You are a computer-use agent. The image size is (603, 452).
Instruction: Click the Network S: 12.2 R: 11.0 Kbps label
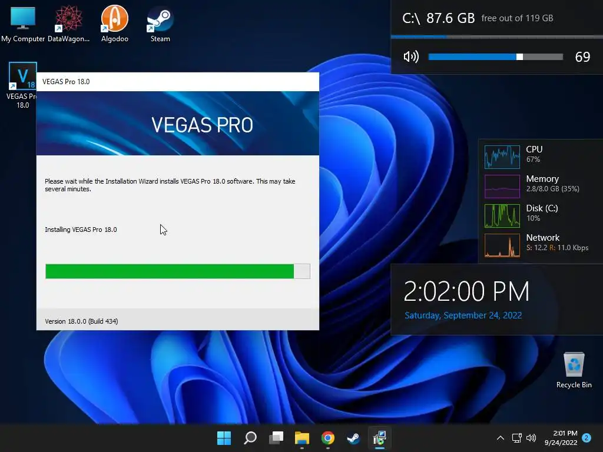point(557,242)
